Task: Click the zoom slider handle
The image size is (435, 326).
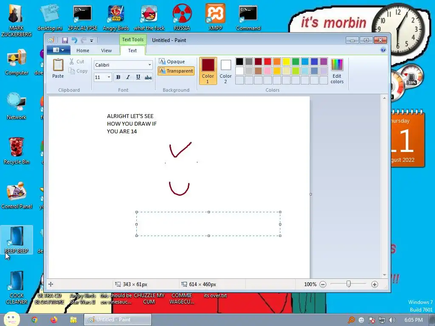Action: tap(349, 284)
